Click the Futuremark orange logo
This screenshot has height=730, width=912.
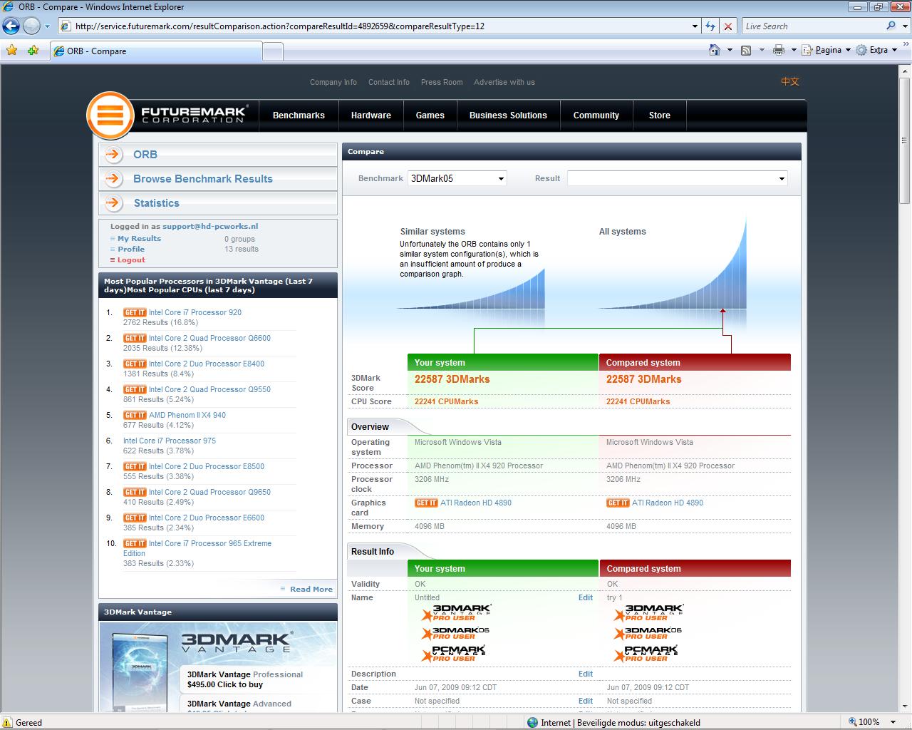(110, 115)
